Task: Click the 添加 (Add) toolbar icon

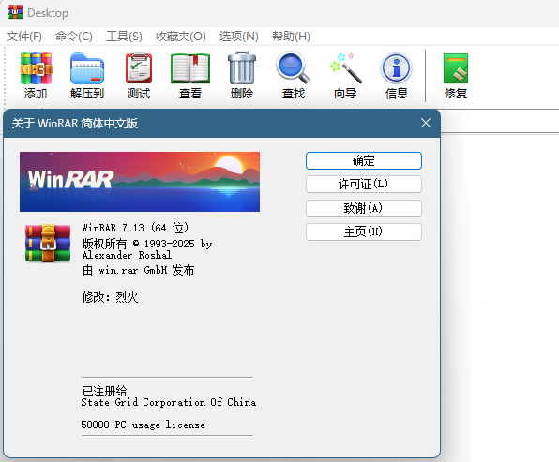Action: click(36, 69)
